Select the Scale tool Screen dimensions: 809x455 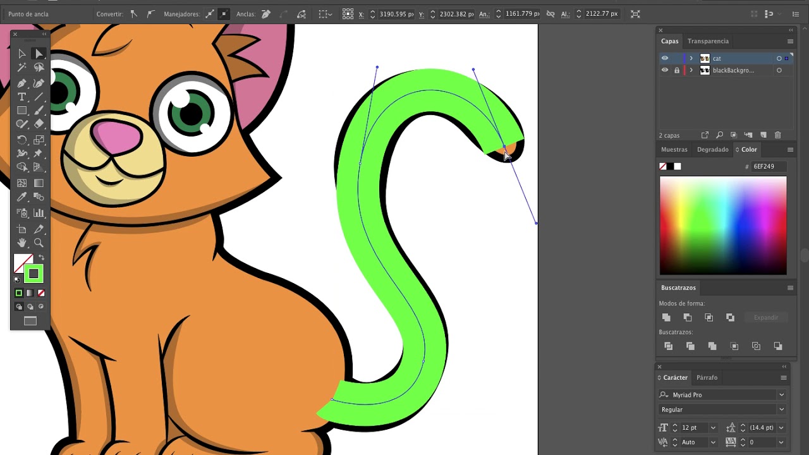pos(39,140)
